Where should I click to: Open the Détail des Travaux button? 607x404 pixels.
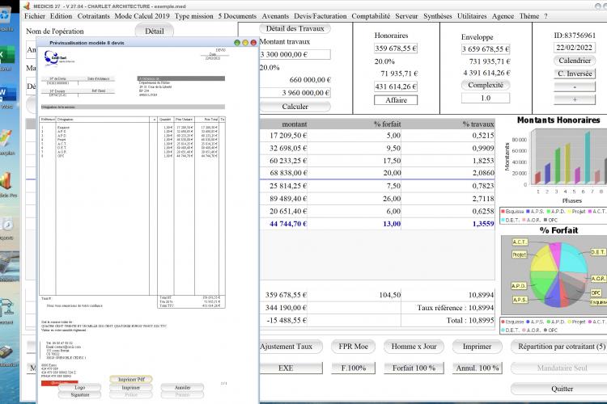tap(295, 28)
